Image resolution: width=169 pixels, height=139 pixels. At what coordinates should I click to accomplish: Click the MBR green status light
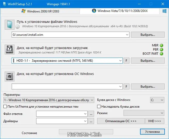(162, 45)
